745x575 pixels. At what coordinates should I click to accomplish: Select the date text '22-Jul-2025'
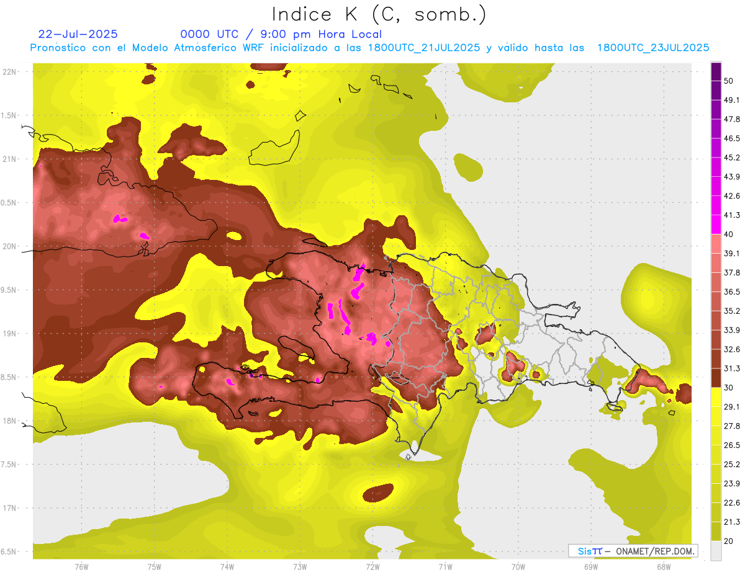[x=78, y=34]
